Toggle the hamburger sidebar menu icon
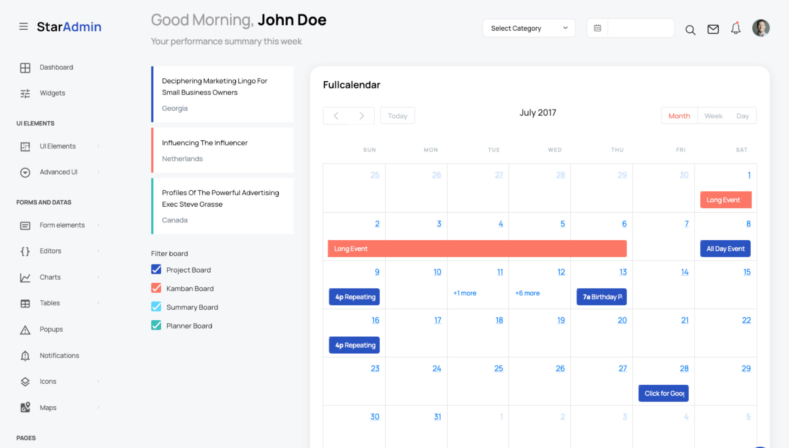 pos(23,27)
